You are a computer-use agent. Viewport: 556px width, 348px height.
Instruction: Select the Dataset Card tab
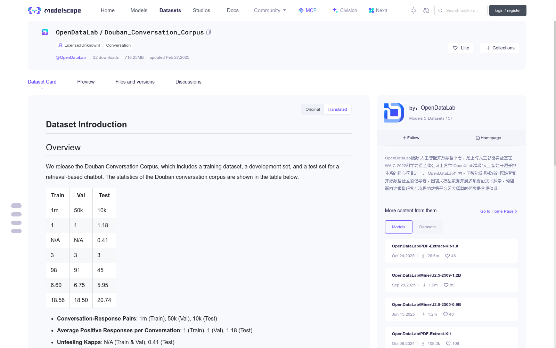[x=42, y=82]
